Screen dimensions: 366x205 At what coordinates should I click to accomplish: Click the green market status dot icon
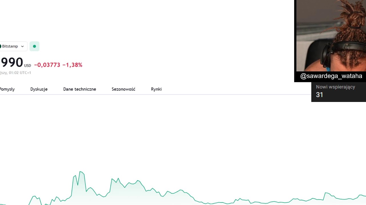(x=34, y=46)
